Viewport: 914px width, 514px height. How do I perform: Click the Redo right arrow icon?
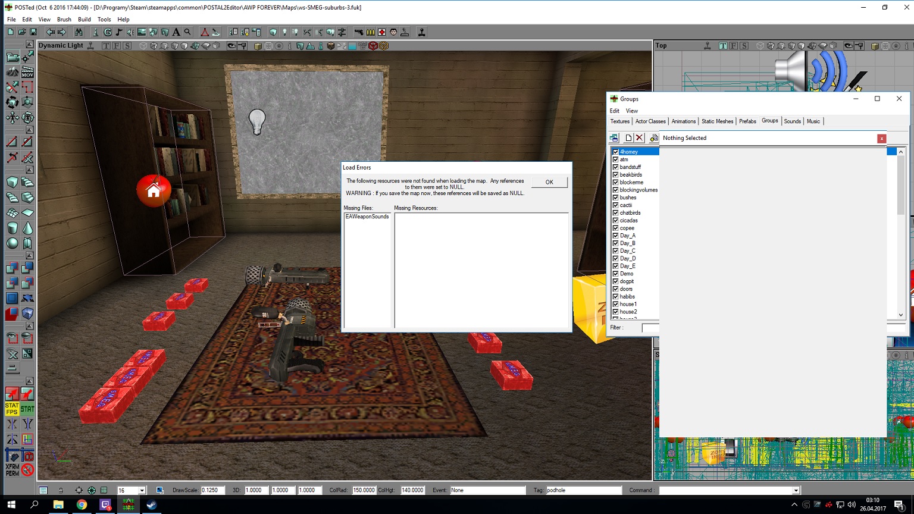coord(62,32)
